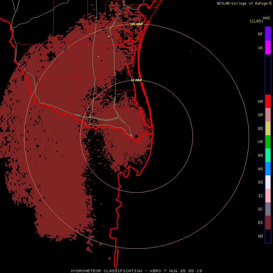The image size is (273, 273).
Task: Click the WS blue legend swatch
Action: tap(268, 169)
